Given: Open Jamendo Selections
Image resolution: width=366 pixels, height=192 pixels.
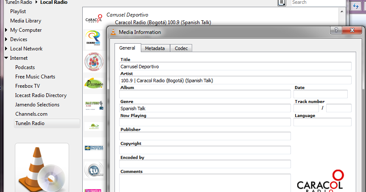Looking at the screenshot, I should tap(37, 105).
